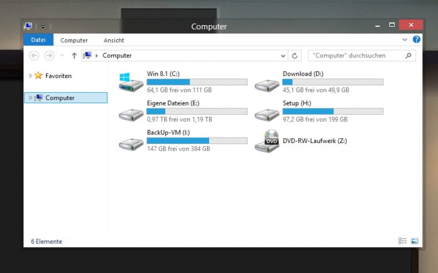Select the DVD-RW-Laufwerk (Z:) disc icon
Viewport: 438px width, 273px height.
tap(267, 141)
